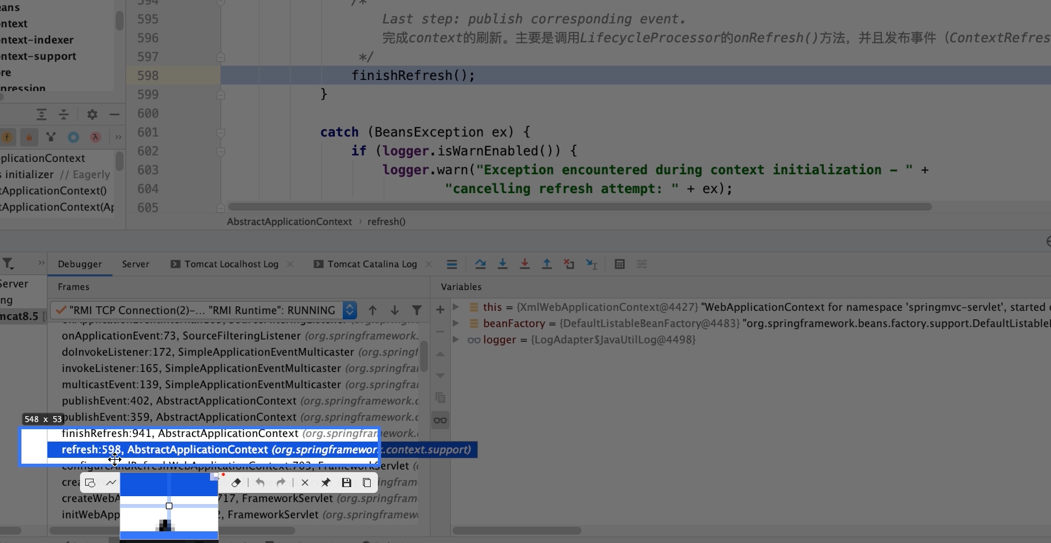Toggle the Show Anonymous Classes blue circle icon
The width and height of the screenshot is (1051, 543).
pos(73,137)
